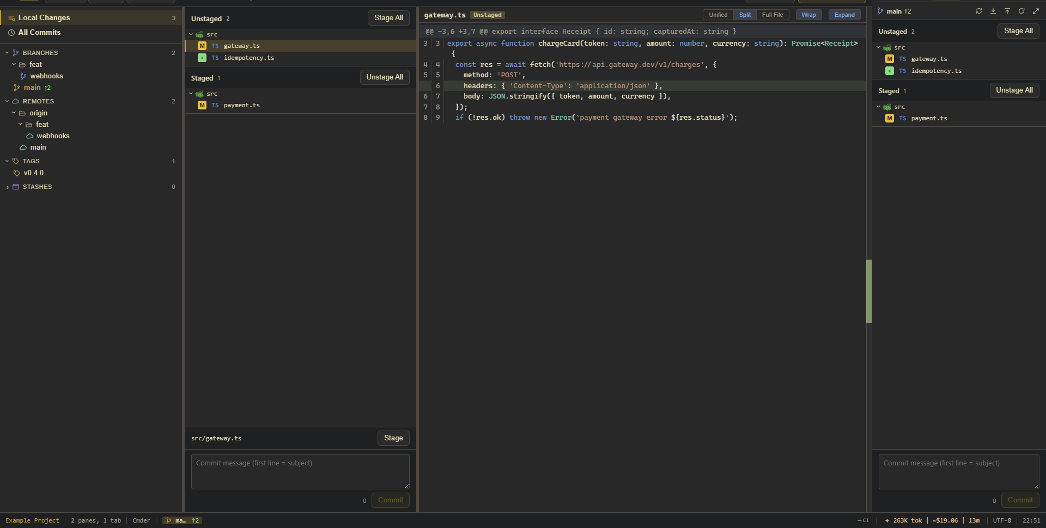The width and height of the screenshot is (1046, 528).
Task: Click the sync icon beside main ↑2
Action: [x=979, y=11]
